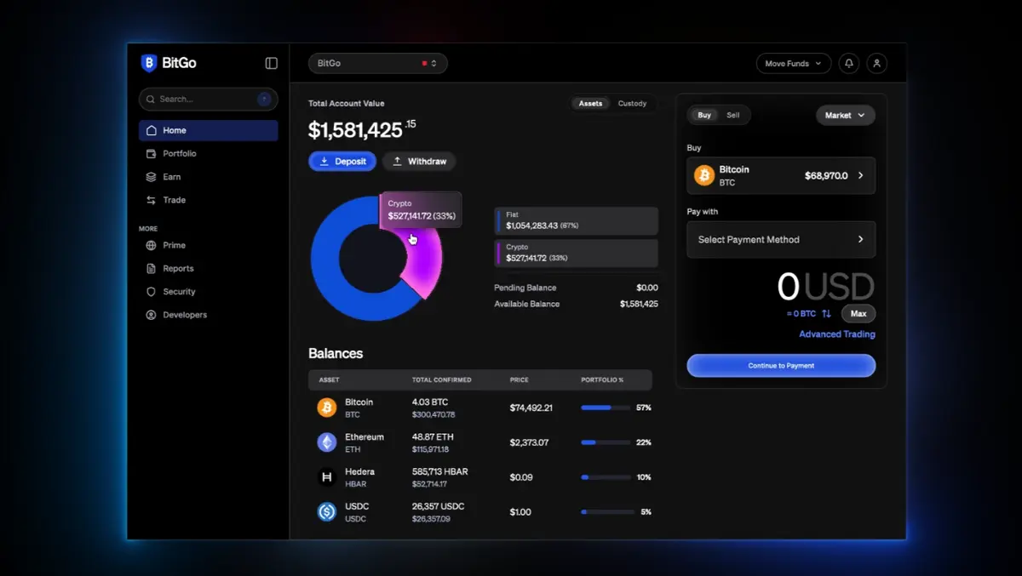This screenshot has height=576, width=1022.
Task: Open Prime in the sidebar
Action: [208, 245]
